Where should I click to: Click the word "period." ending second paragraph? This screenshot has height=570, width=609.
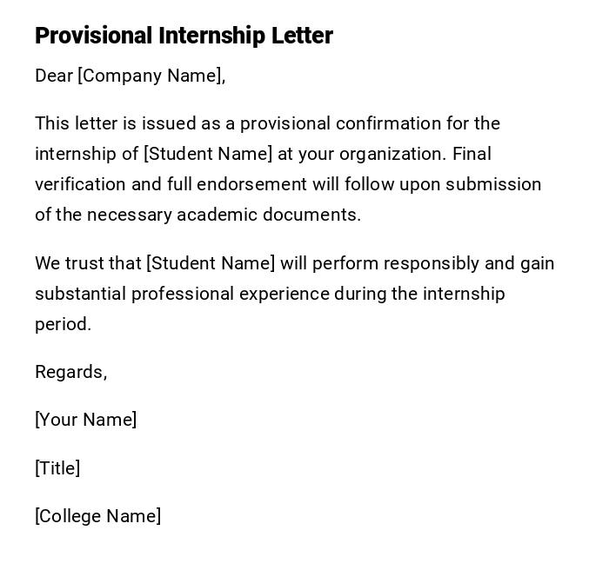[x=63, y=324]
